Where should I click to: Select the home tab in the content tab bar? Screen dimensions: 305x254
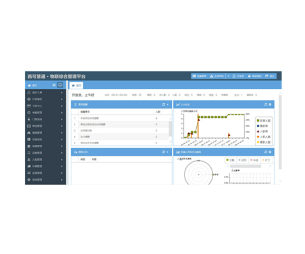76,86
